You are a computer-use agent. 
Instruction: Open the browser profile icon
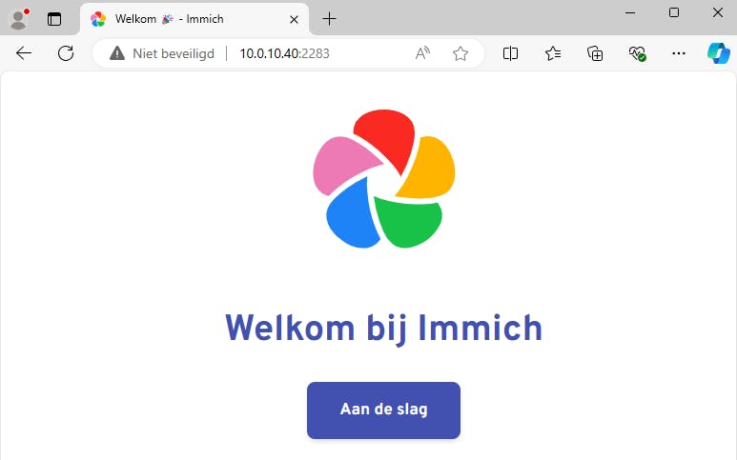tap(19, 19)
